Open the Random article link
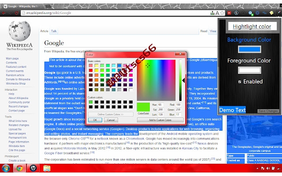 15,75
